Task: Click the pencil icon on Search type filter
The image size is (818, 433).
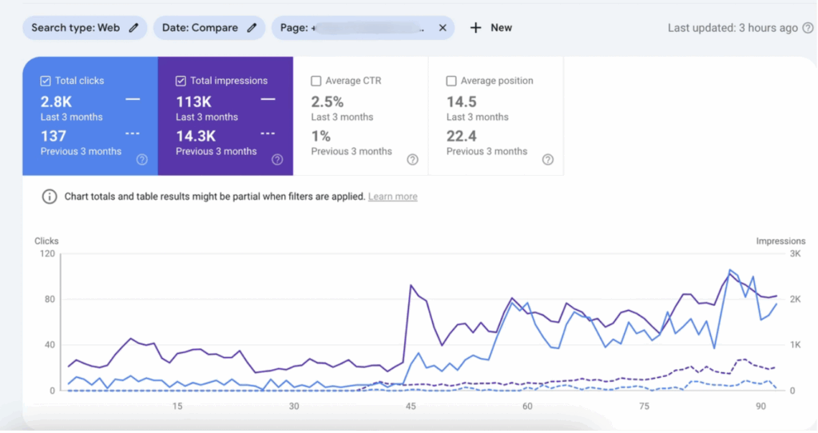Action: point(133,28)
